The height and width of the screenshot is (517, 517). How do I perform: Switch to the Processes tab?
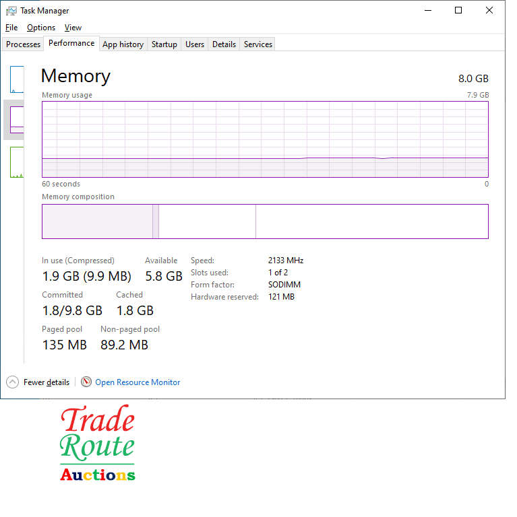tap(24, 44)
